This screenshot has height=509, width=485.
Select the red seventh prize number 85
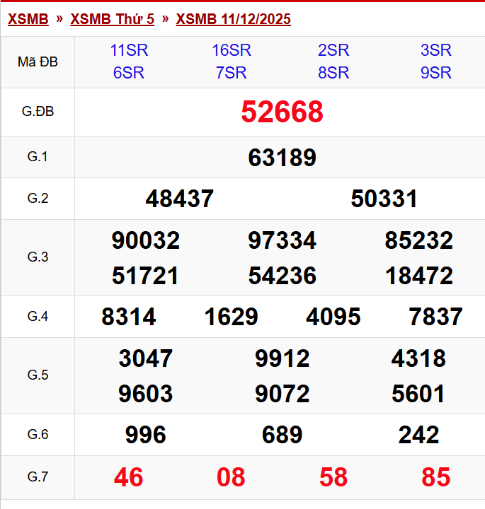435,478
